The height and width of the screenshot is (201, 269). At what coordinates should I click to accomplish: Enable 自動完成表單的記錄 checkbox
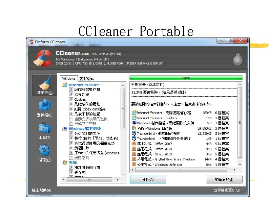coord(71,119)
